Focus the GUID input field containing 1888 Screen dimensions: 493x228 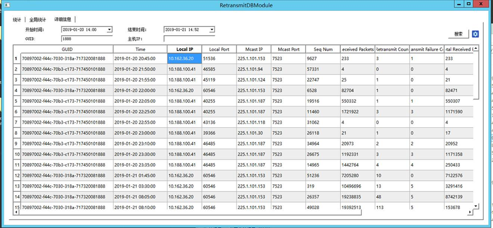[x=87, y=39]
